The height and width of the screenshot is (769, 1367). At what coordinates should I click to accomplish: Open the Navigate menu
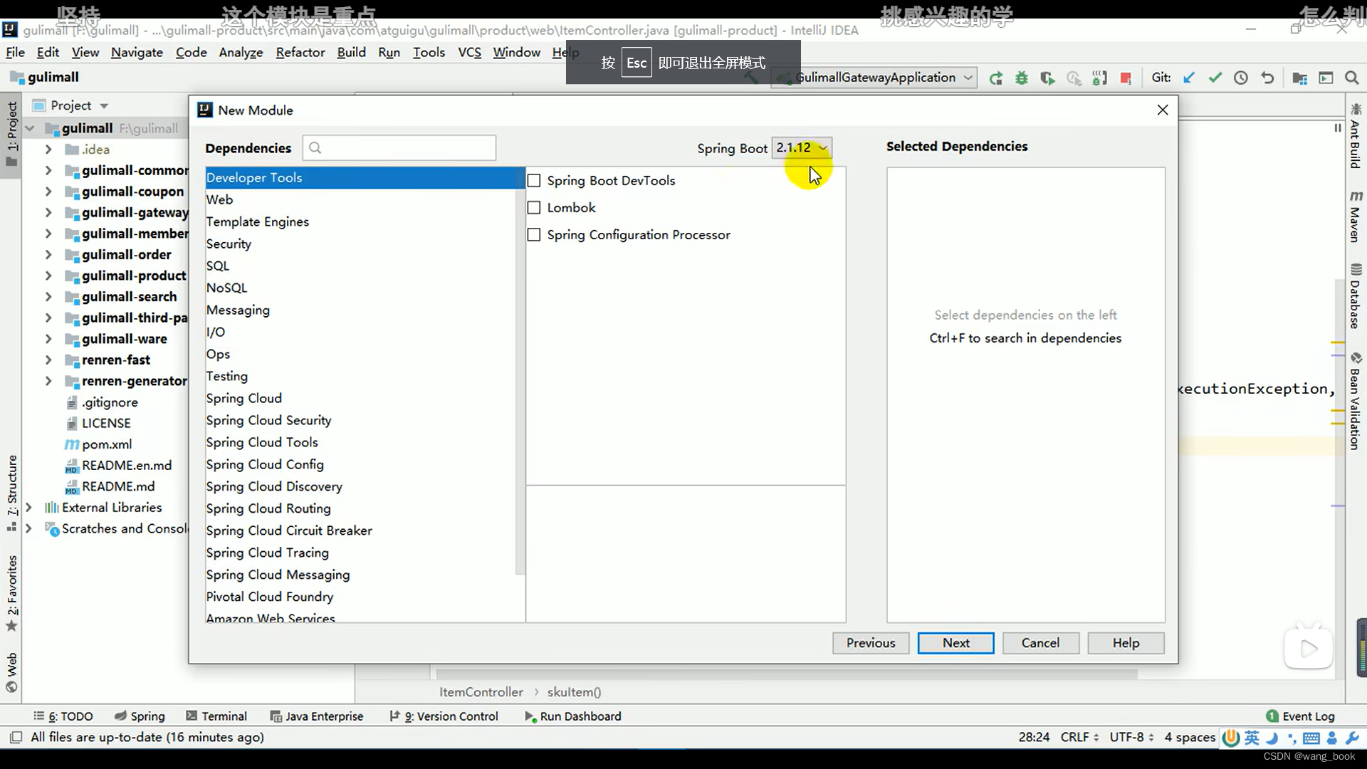(x=137, y=53)
